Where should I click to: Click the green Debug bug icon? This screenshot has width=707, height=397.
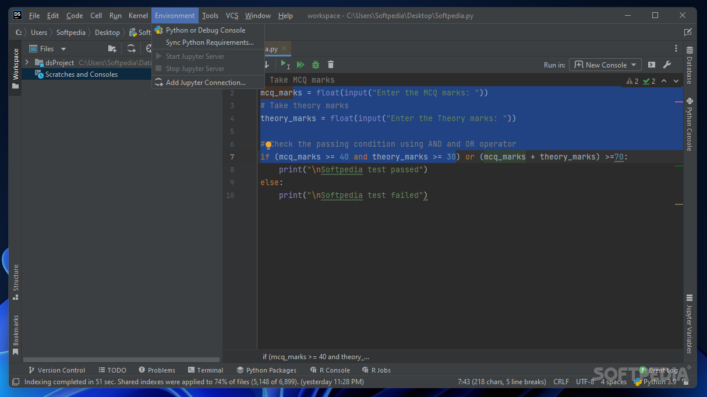click(x=316, y=65)
